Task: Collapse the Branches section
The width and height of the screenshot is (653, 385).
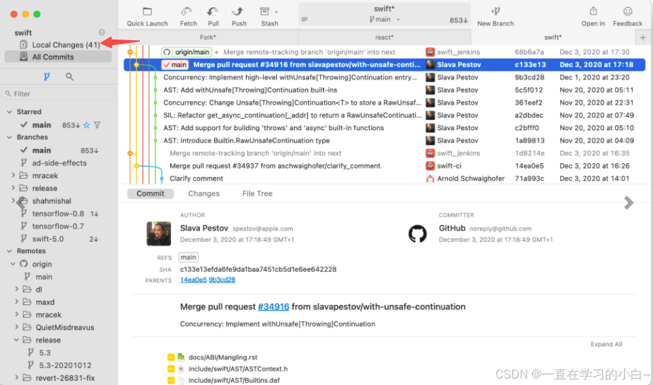Action: pyautogui.click(x=10, y=137)
